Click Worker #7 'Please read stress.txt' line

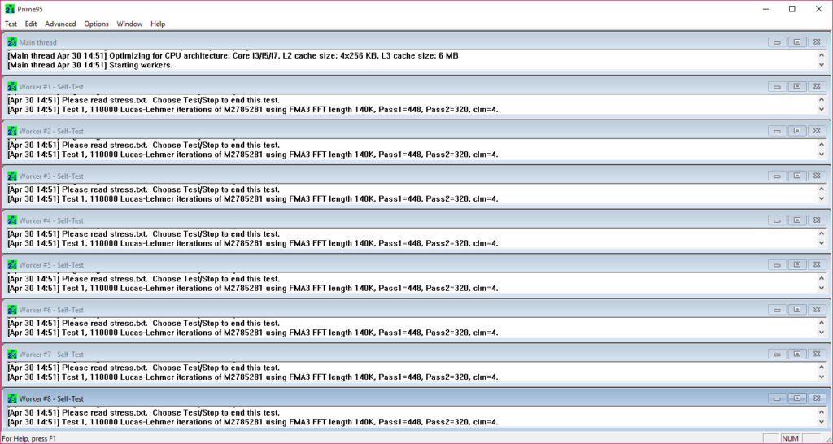[143, 368]
